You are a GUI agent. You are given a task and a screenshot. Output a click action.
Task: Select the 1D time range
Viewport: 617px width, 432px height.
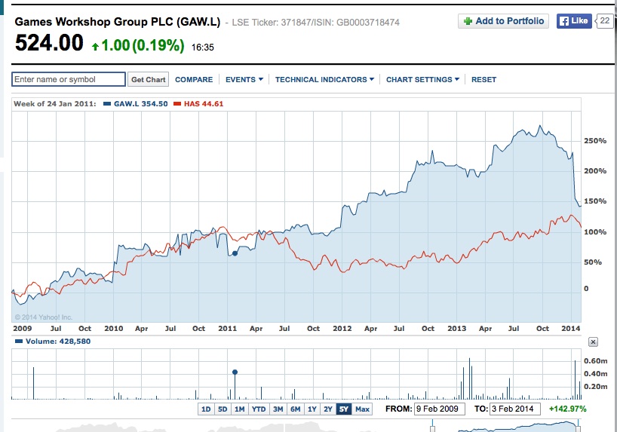(205, 409)
